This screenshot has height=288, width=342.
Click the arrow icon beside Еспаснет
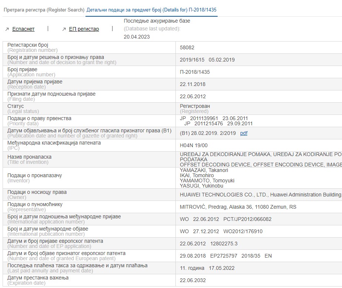[7, 29]
